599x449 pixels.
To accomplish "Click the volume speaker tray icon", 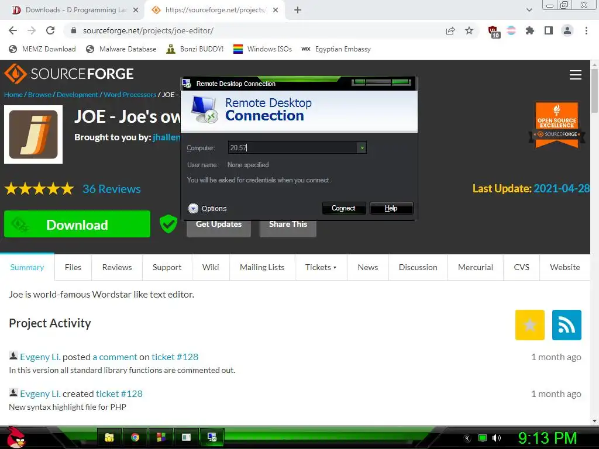I will (497, 438).
